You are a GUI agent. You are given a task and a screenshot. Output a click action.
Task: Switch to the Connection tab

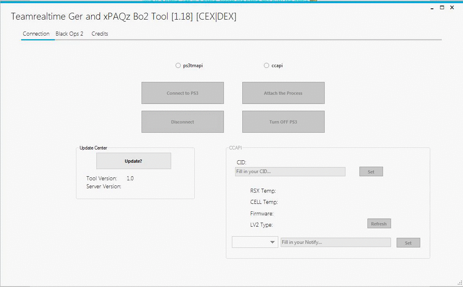(x=36, y=34)
